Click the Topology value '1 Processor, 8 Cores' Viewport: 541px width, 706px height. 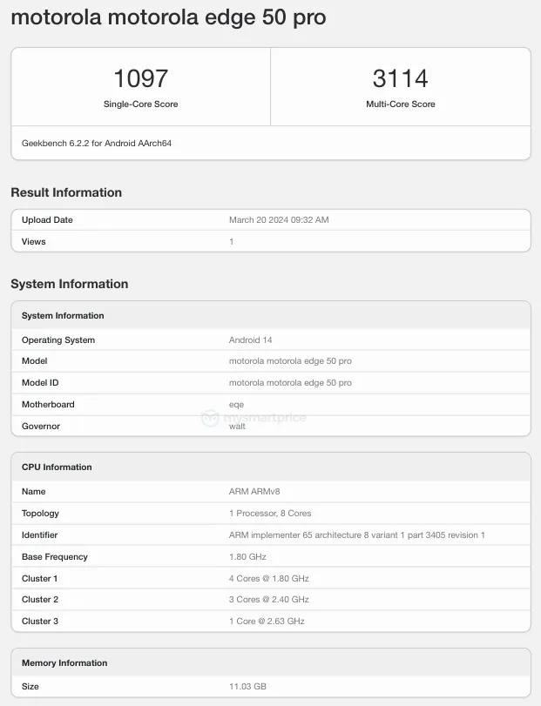click(270, 514)
